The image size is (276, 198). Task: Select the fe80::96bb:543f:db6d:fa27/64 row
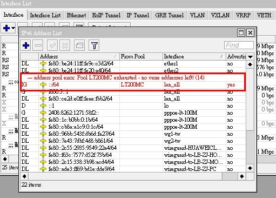133,134
